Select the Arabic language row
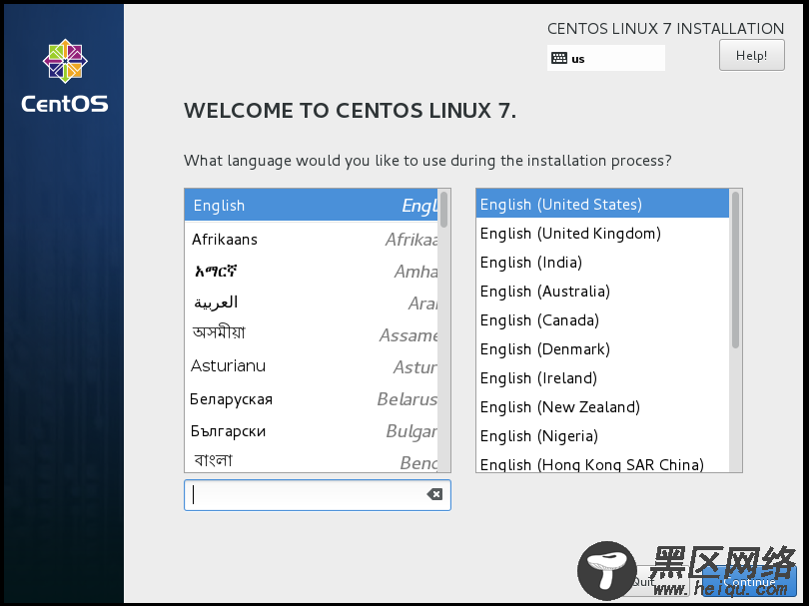Viewport: 809px width, 606px height. click(311, 303)
